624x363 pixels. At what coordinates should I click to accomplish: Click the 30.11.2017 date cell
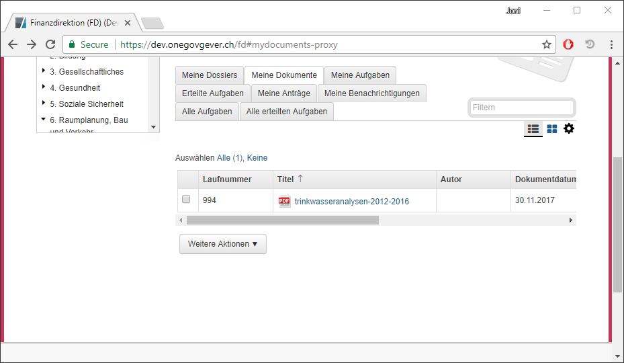535,200
